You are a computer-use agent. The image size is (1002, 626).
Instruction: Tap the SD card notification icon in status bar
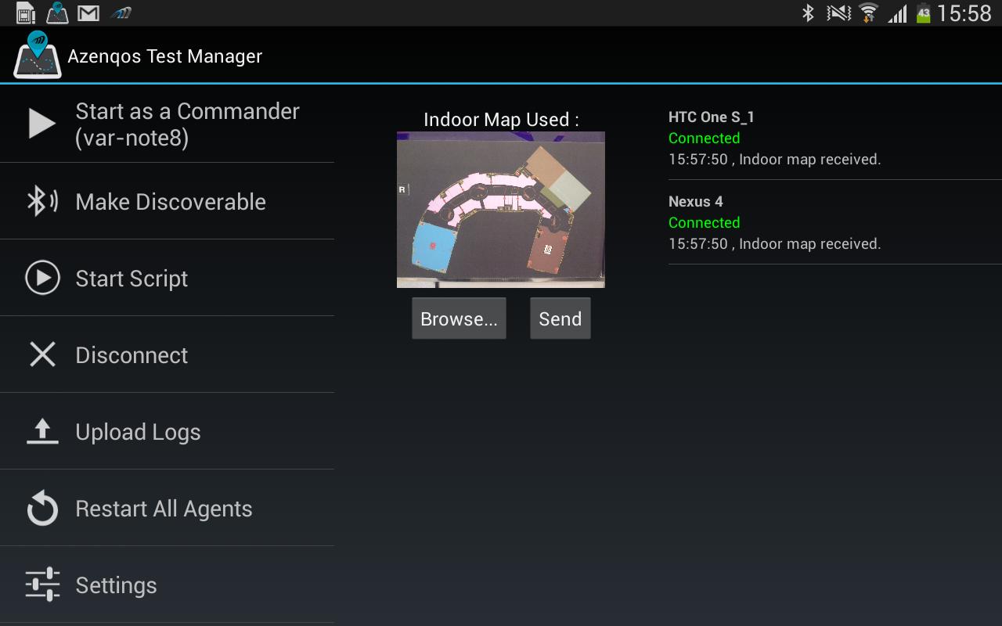pyautogui.click(x=26, y=13)
